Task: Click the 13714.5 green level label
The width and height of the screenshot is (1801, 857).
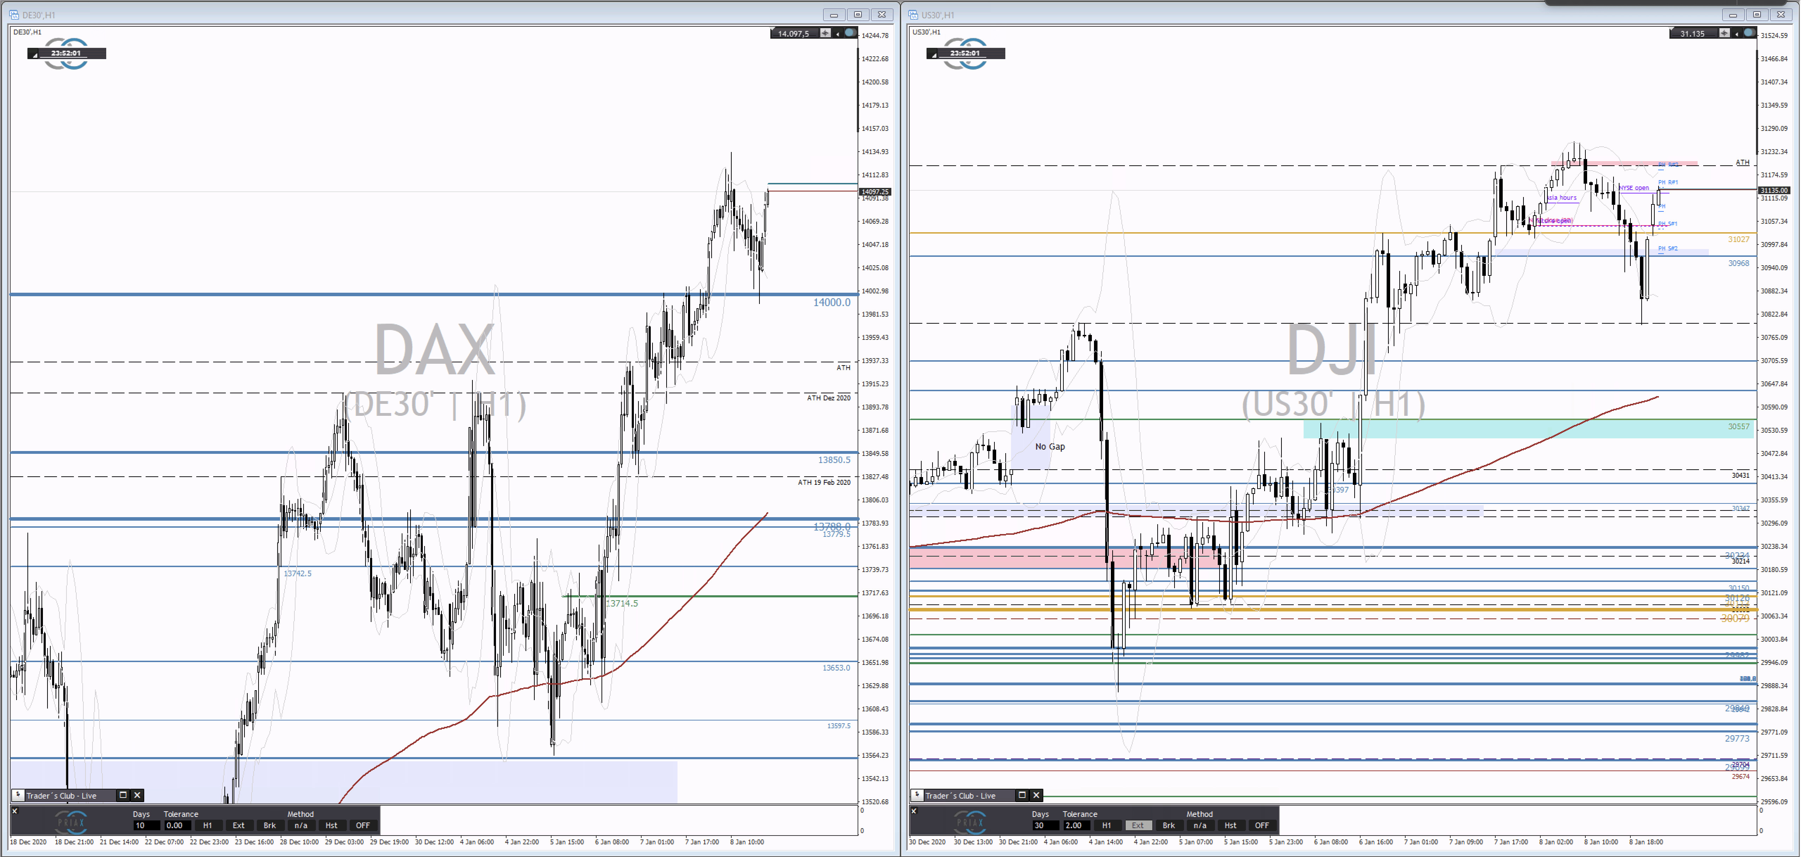Action: pyautogui.click(x=622, y=603)
